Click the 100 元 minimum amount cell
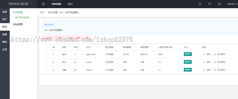 coord(126,54)
